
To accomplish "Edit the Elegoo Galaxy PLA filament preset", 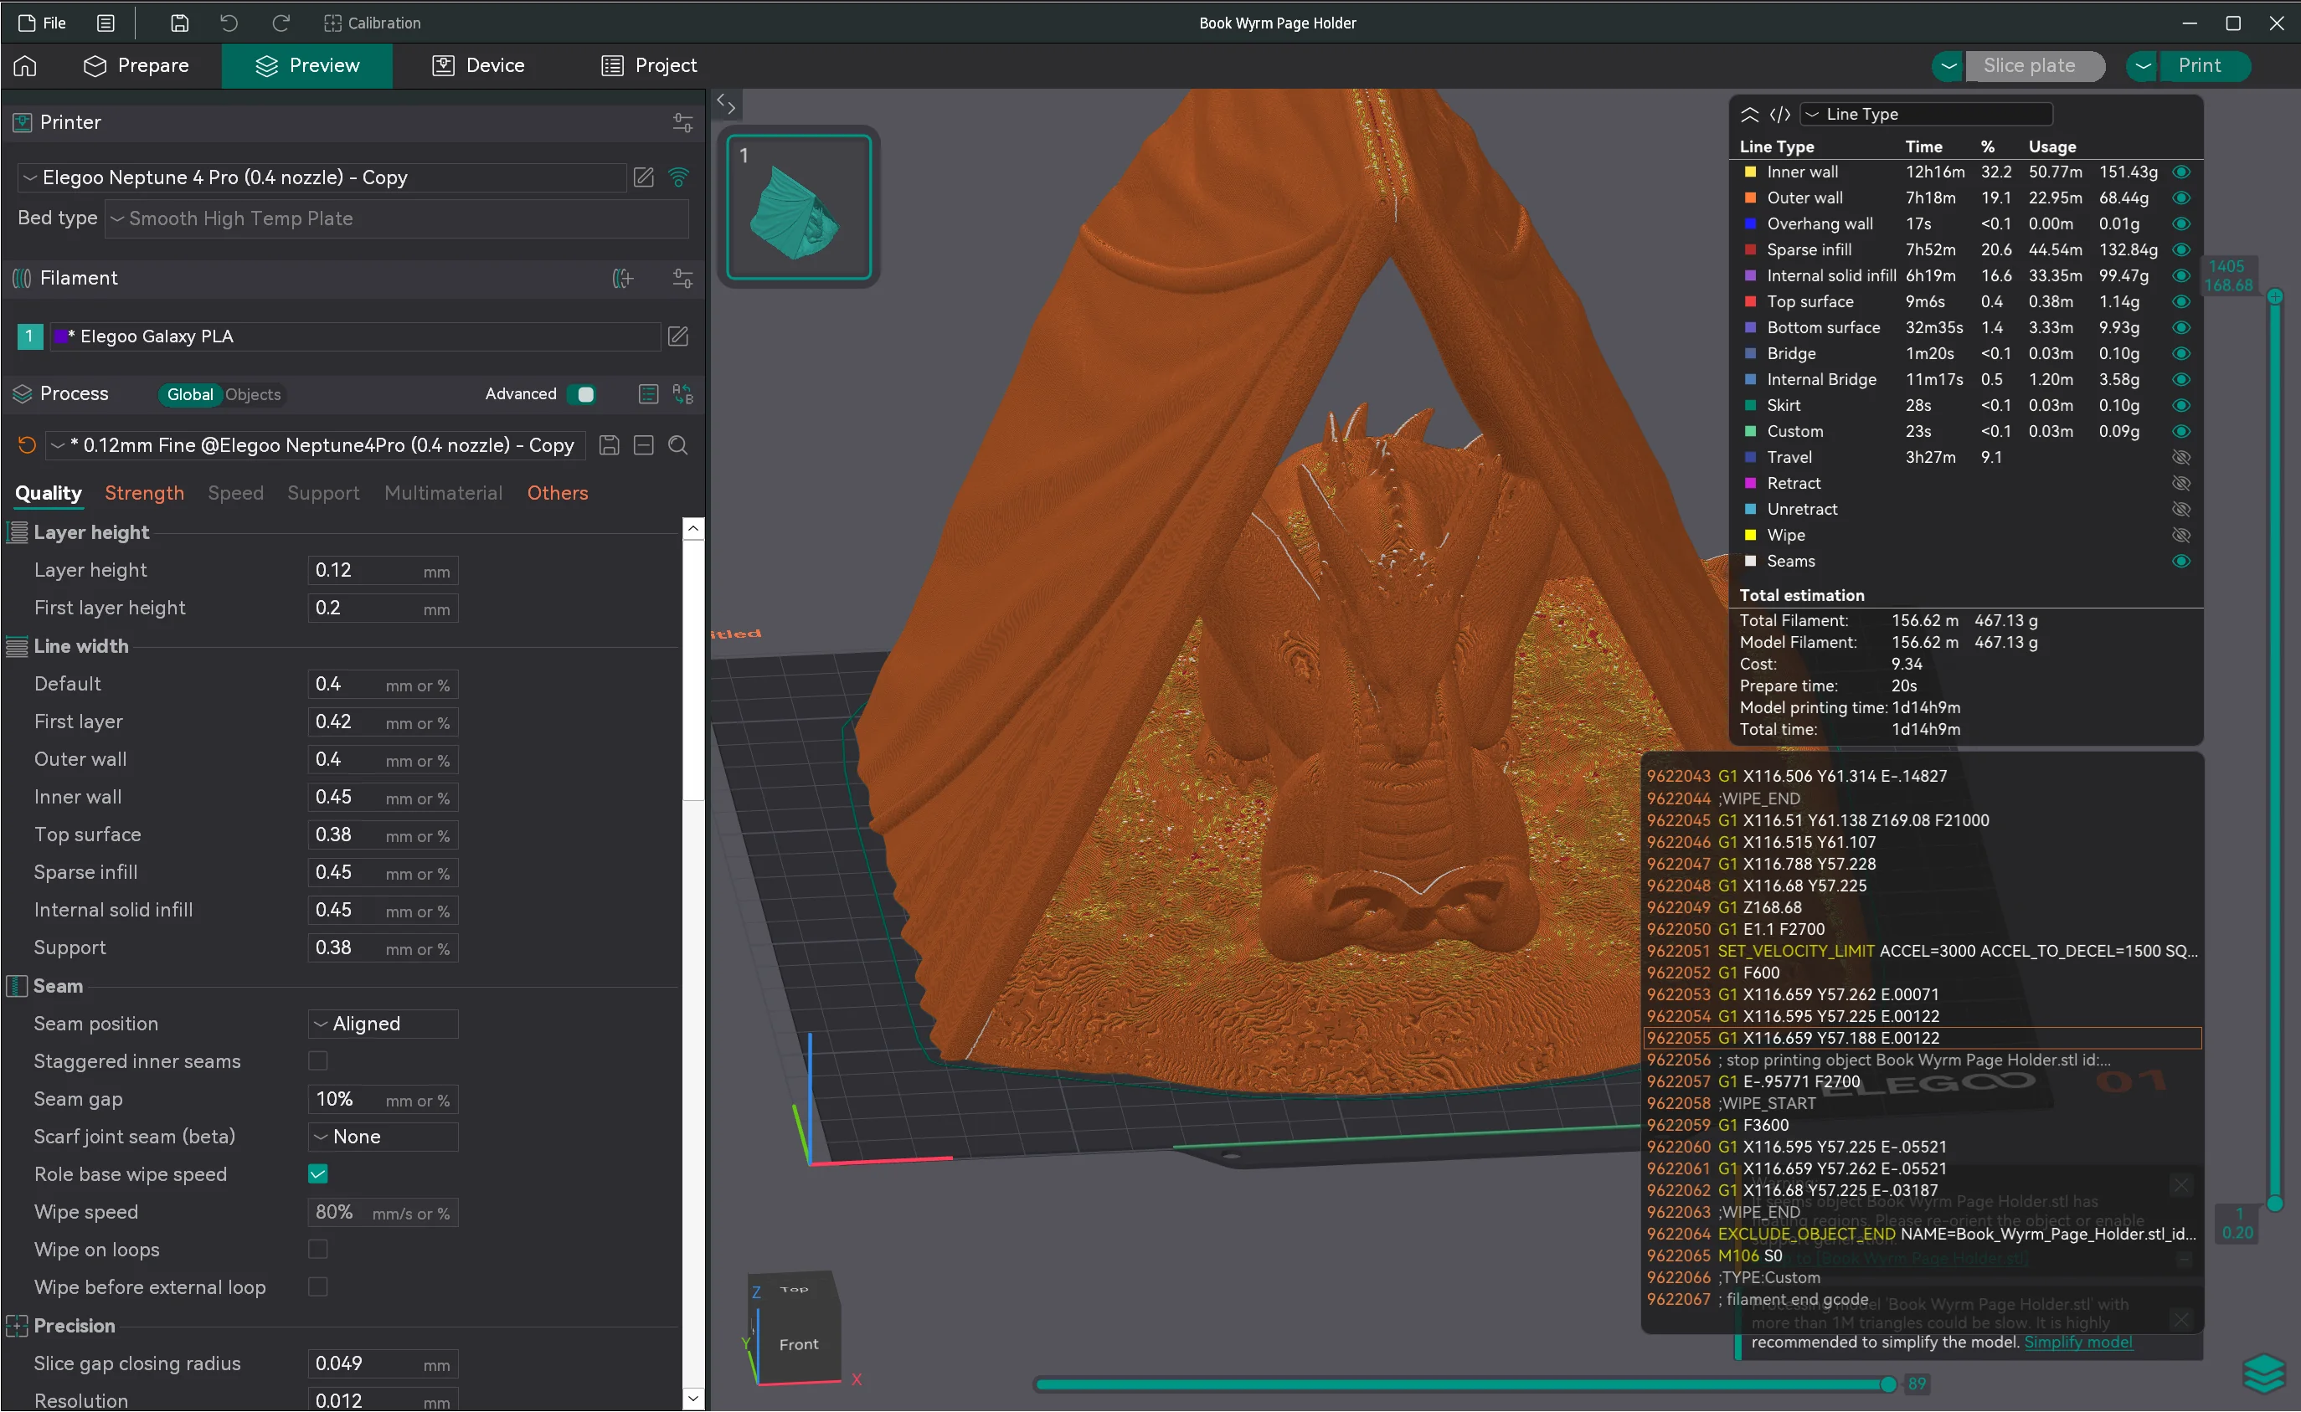I will (678, 336).
